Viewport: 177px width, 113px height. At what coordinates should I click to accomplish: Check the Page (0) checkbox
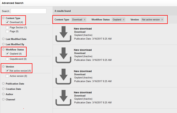click(x=7, y=31)
